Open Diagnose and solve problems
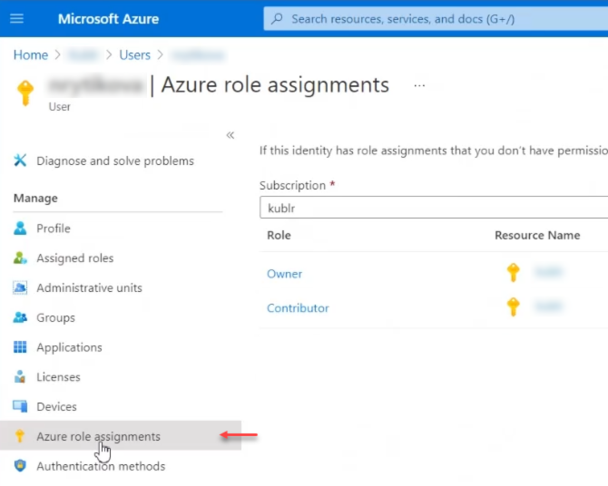The width and height of the screenshot is (608, 486). (x=115, y=160)
